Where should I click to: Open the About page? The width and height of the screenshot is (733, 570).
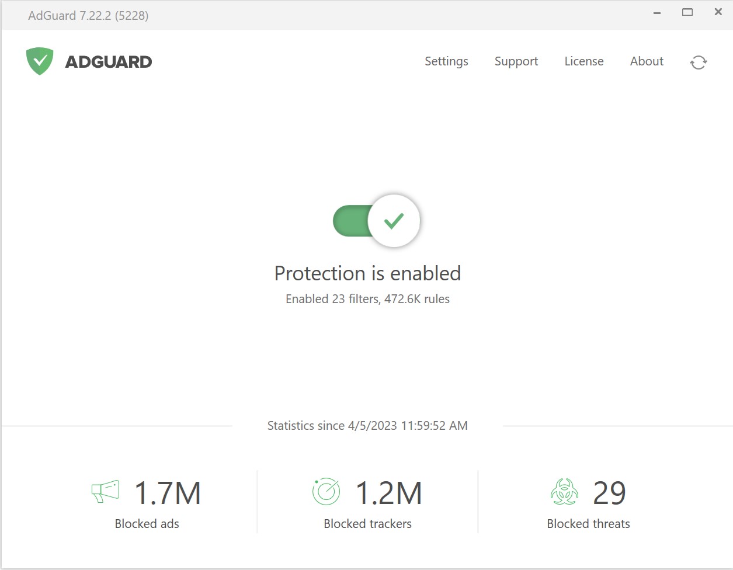point(646,61)
